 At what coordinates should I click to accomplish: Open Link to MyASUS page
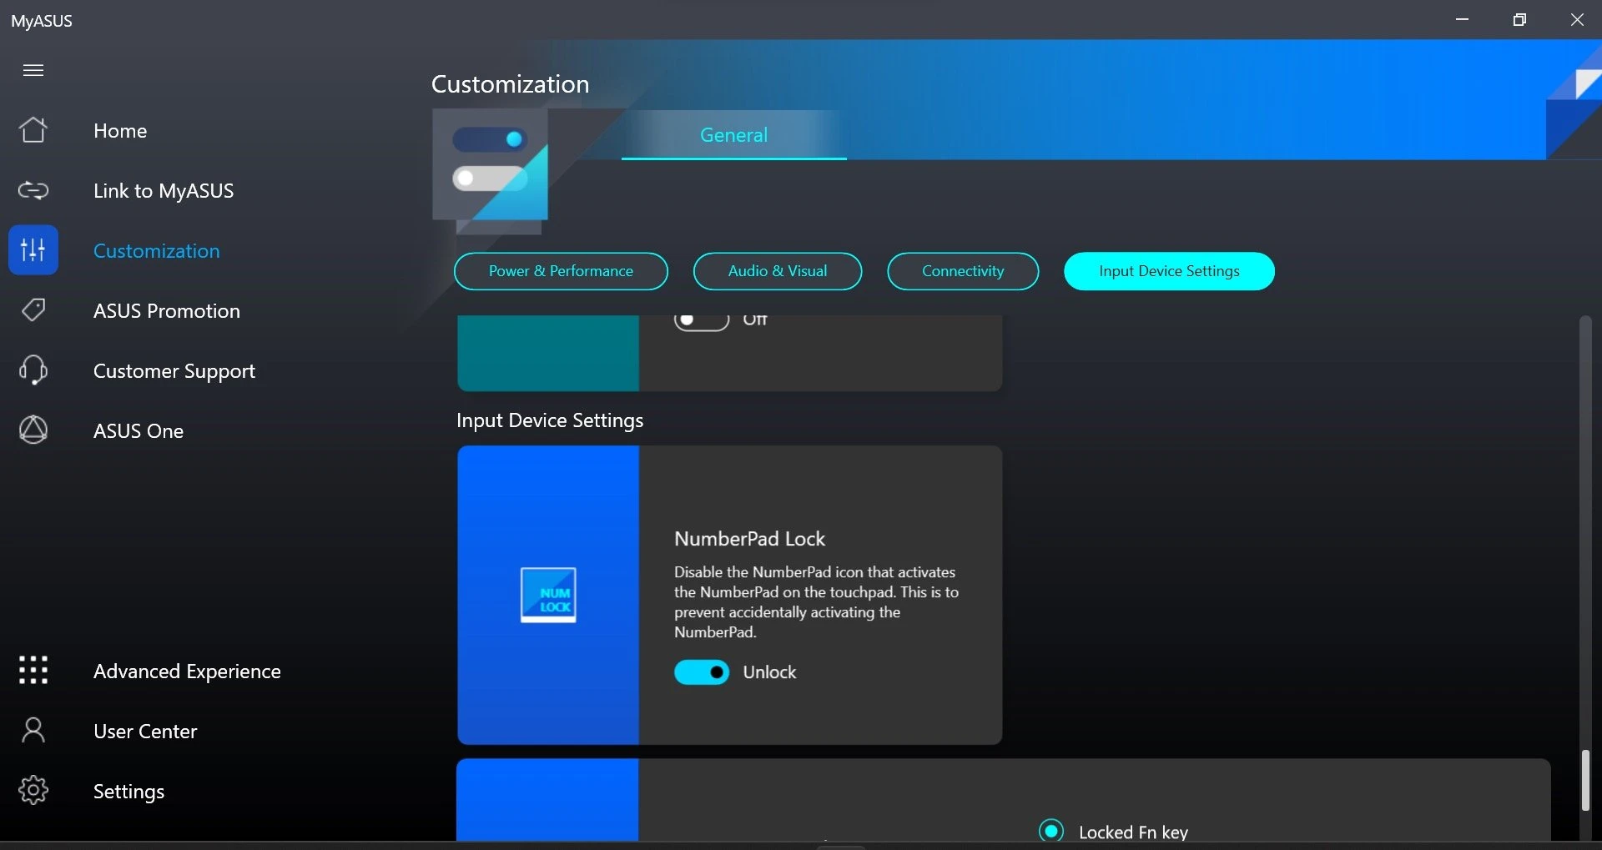[164, 191]
